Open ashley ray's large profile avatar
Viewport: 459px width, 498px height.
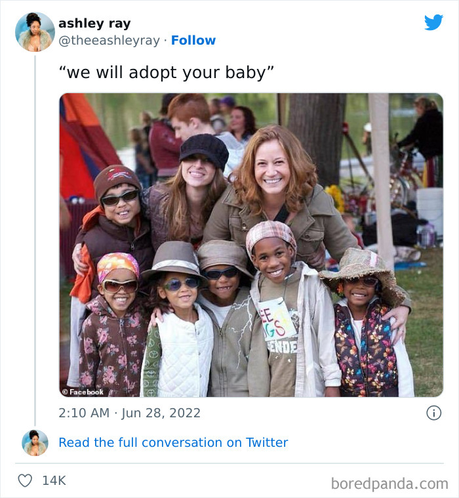click(x=35, y=31)
